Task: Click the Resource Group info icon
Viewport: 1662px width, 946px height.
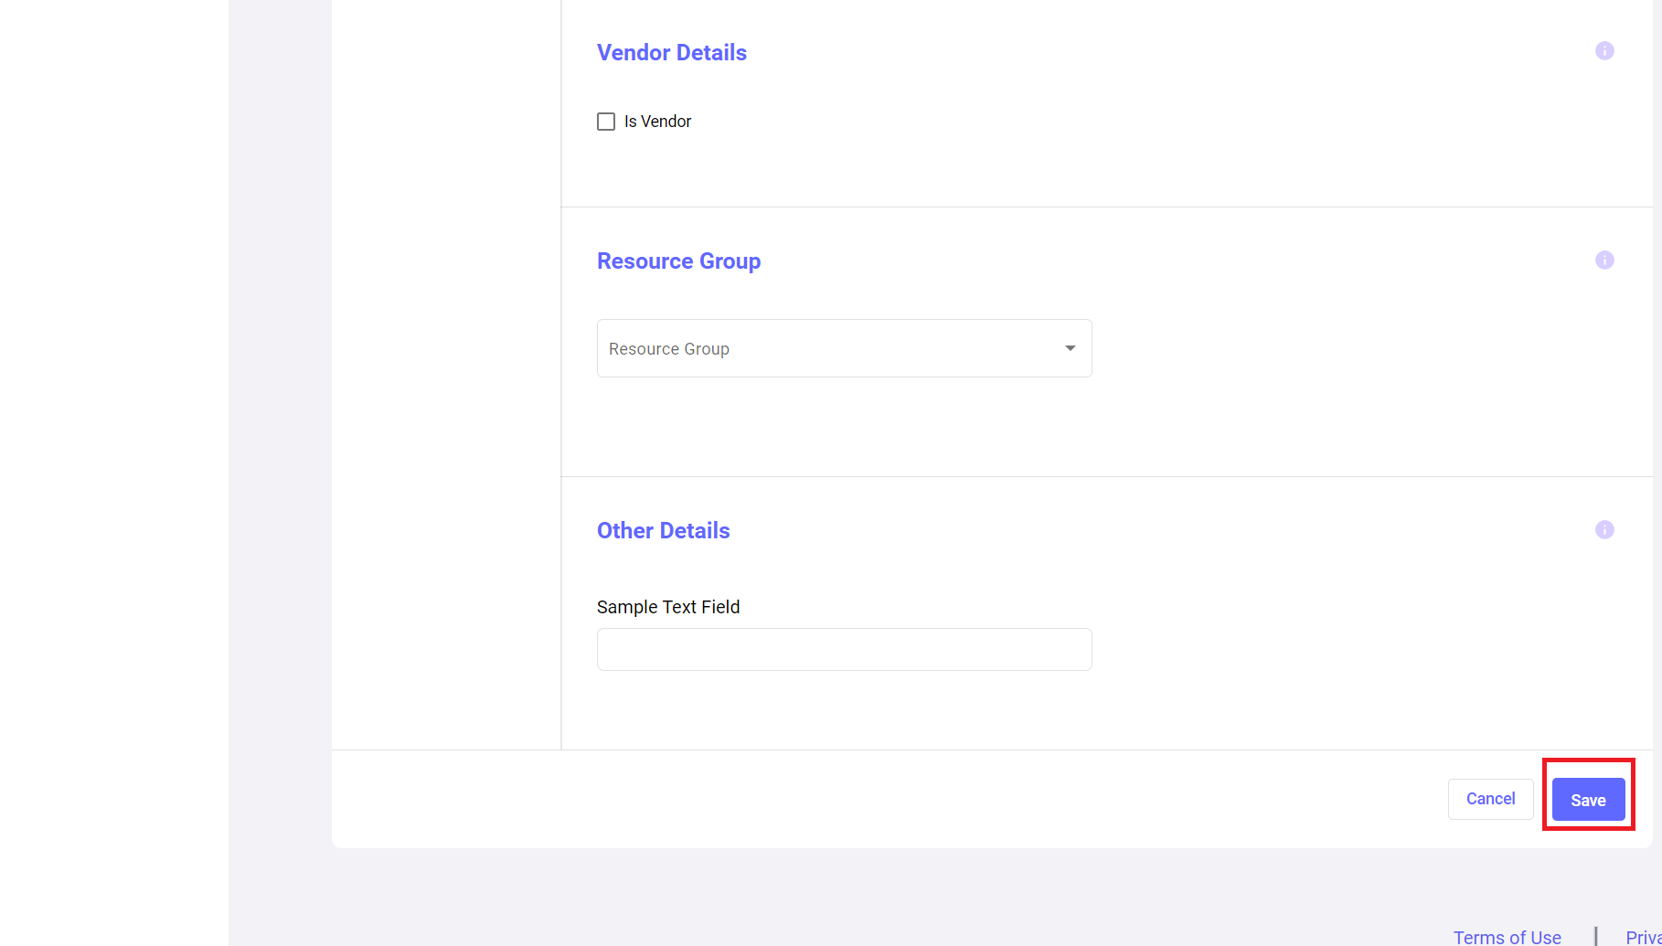Action: coord(1603,260)
